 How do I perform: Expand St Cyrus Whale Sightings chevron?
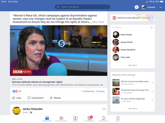pyautogui.click(x=152, y=100)
